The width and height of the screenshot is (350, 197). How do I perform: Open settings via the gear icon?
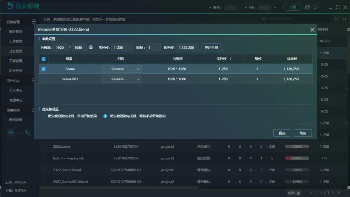(x=308, y=7)
